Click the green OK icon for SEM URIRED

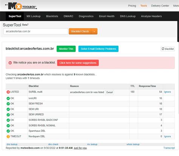tap(8, 115)
